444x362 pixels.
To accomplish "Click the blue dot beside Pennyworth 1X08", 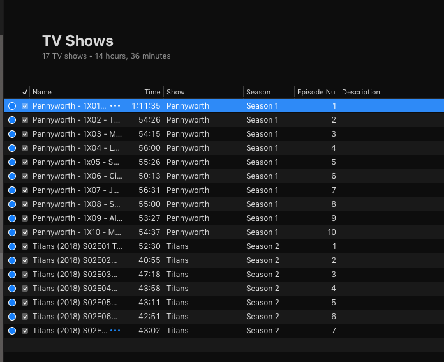I will point(12,204).
